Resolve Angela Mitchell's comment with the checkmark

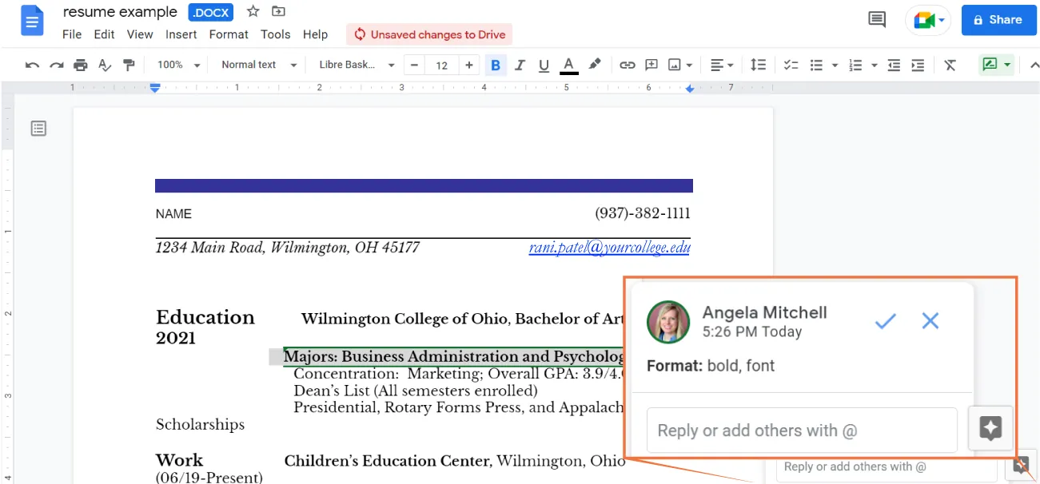click(x=885, y=321)
